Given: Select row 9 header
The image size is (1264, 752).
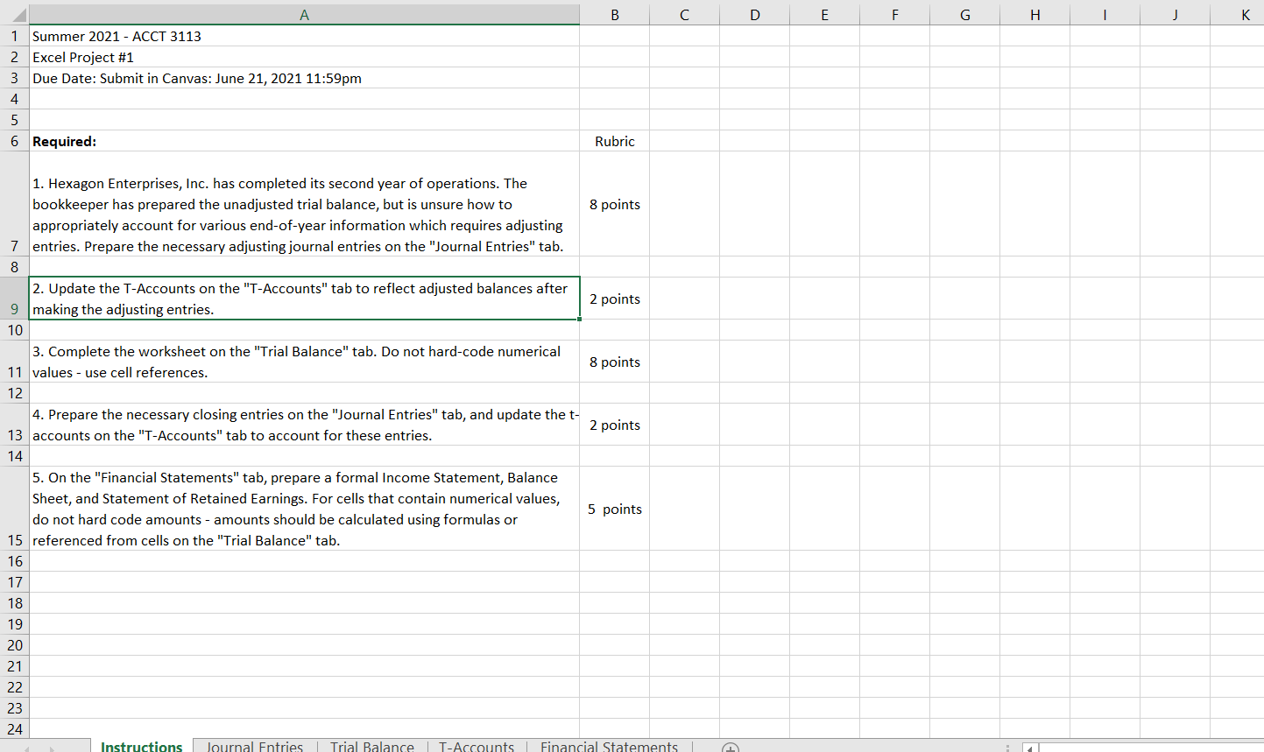Looking at the screenshot, I should point(14,299).
